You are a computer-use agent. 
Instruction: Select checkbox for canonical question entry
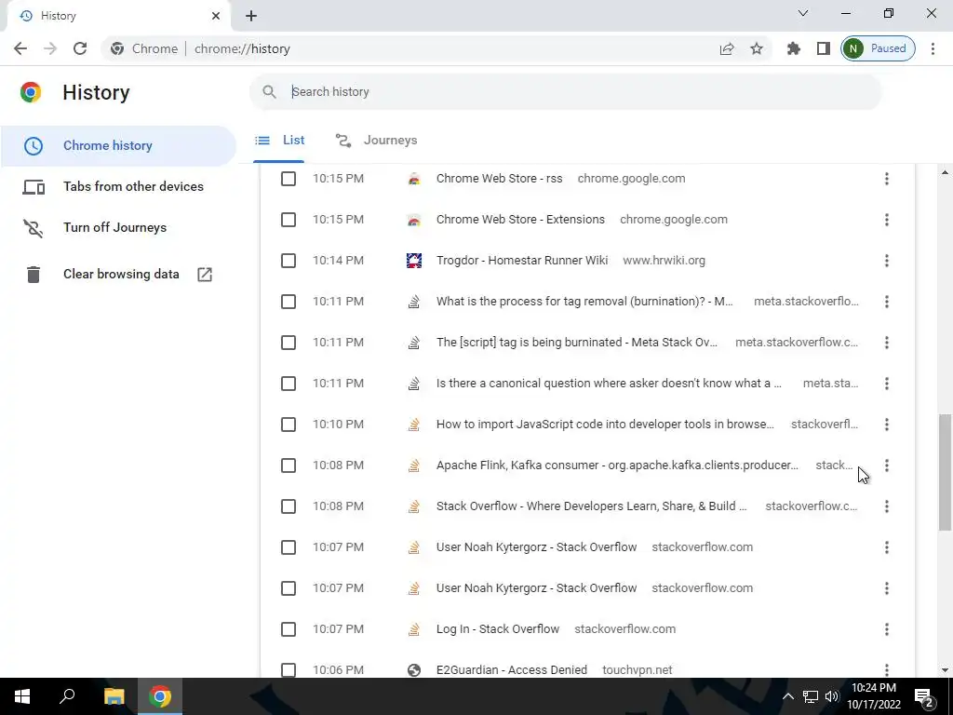289,384
